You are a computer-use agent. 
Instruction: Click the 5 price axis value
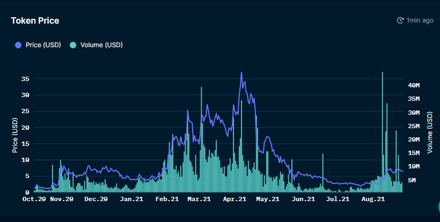(x=27, y=176)
